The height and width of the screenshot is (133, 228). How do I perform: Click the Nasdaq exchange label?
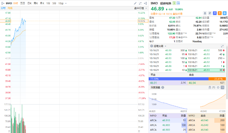pyautogui.click(x=197, y=41)
